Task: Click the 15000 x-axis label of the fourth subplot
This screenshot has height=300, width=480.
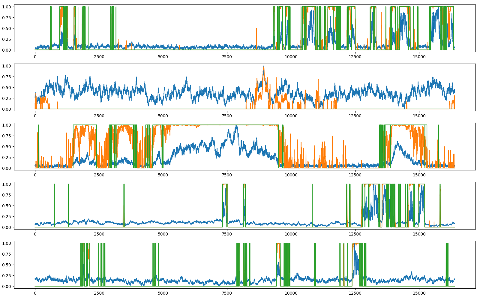Action: pos(419,234)
